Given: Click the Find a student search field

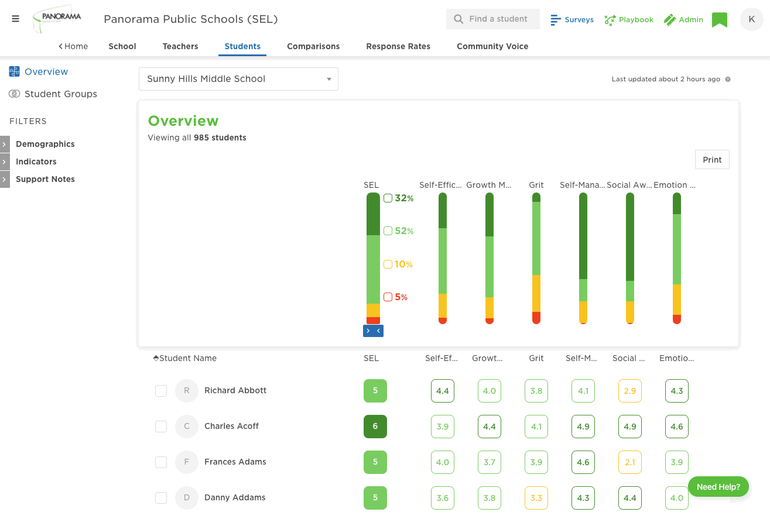Looking at the screenshot, I should point(493,19).
